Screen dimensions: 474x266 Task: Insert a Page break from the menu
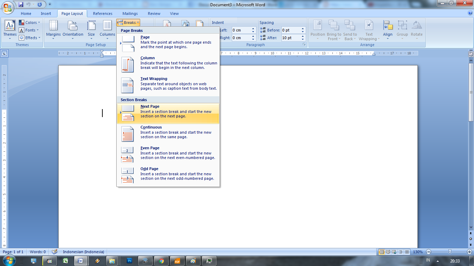(168, 44)
